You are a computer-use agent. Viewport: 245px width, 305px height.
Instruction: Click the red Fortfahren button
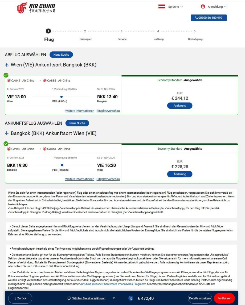[224, 298]
